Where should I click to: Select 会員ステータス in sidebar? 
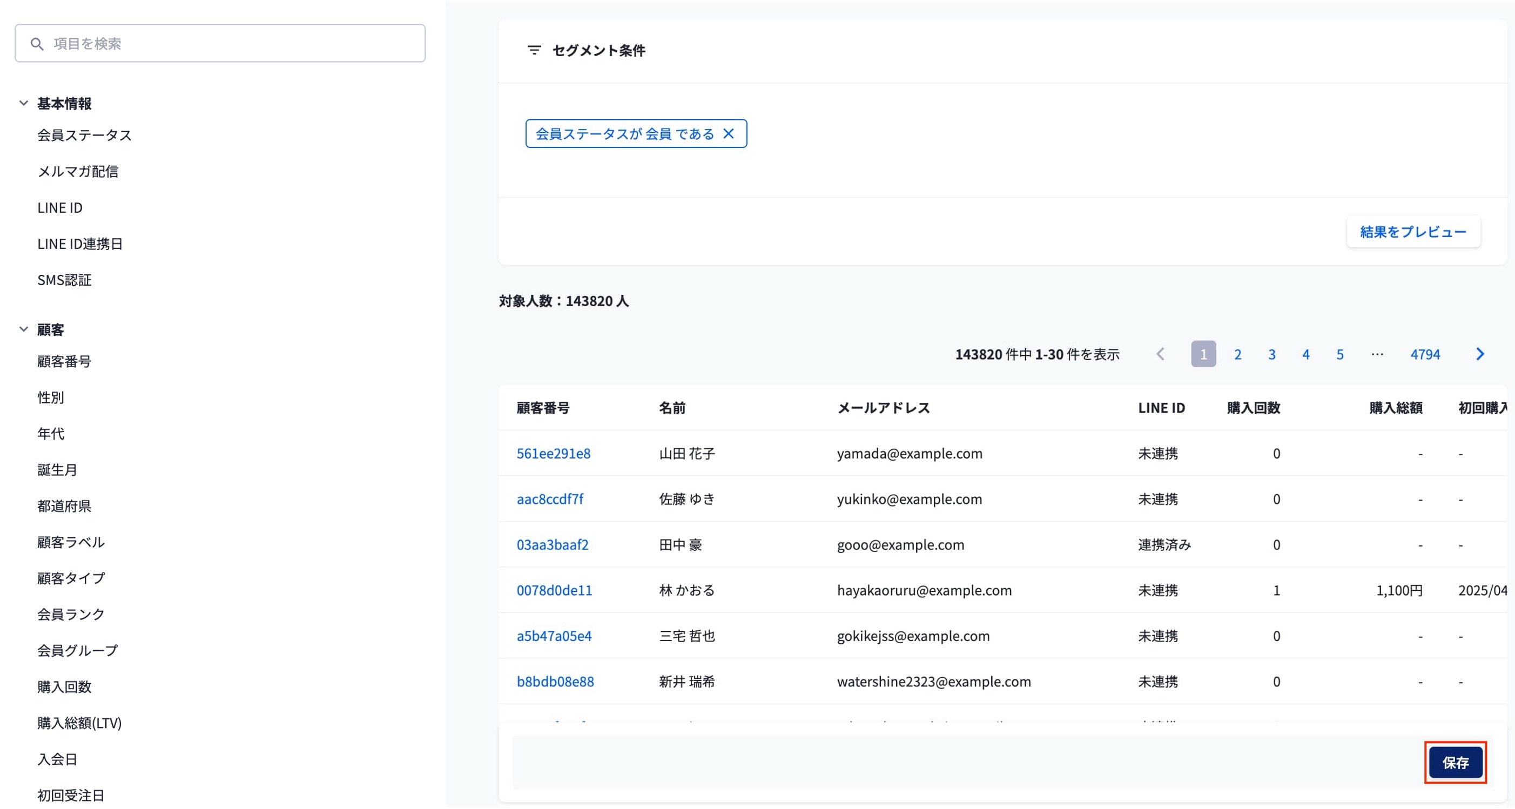pos(84,135)
